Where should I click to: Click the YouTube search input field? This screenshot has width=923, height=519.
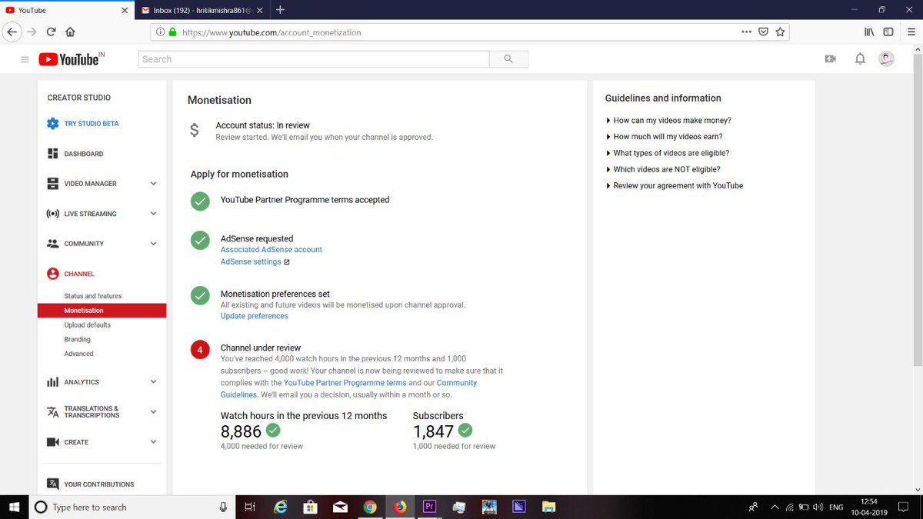tap(314, 59)
